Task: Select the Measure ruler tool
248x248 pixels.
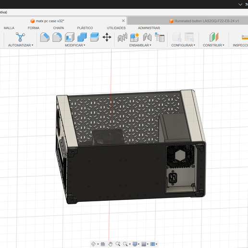Action: 245,37
